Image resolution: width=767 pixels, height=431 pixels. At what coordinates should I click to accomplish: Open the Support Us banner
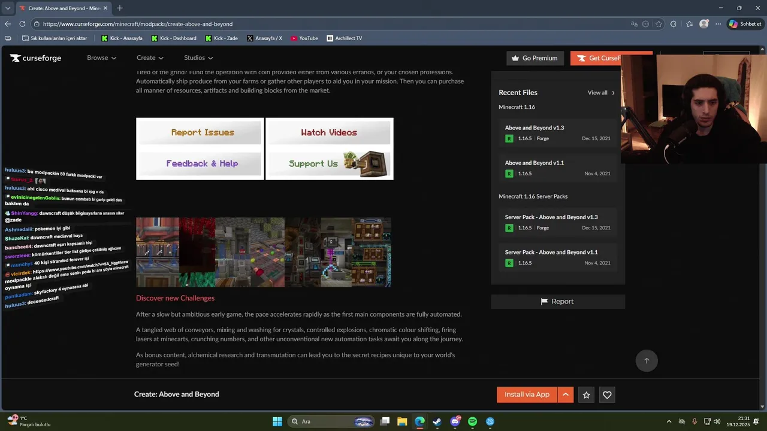coord(329,163)
